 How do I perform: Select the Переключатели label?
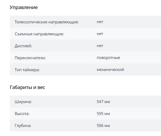pyautogui.click(x=30, y=58)
